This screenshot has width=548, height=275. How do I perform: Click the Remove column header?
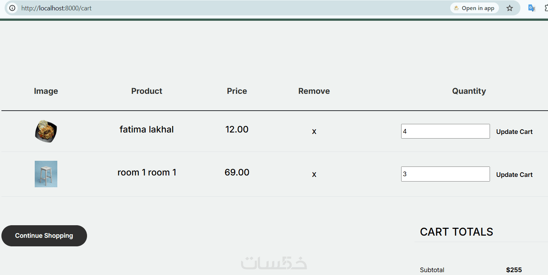click(x=314, y=91)
